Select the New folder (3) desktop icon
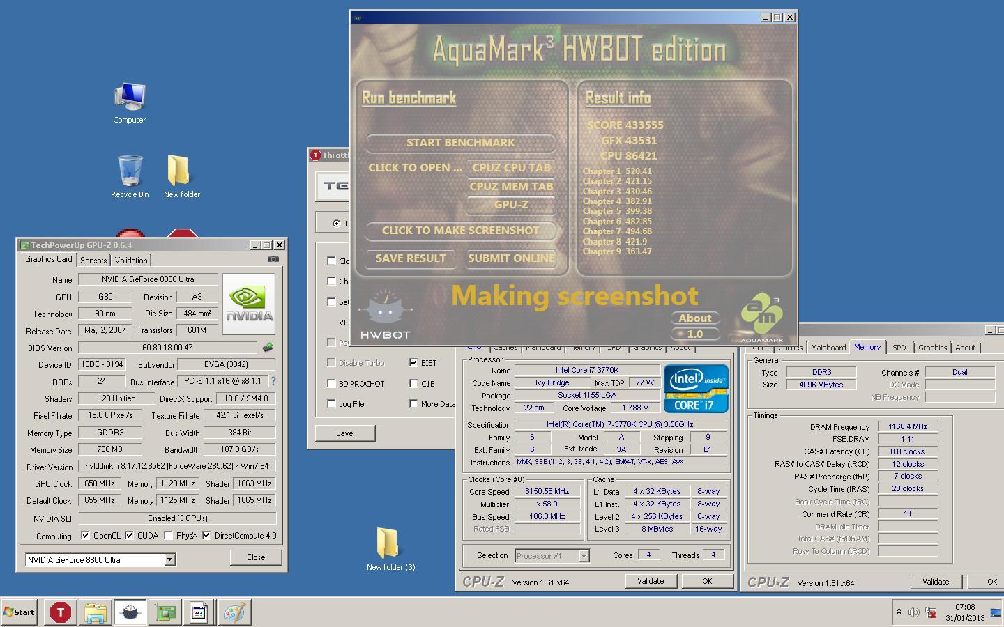Screen dimensions: 1004x627 coord(390,549)
